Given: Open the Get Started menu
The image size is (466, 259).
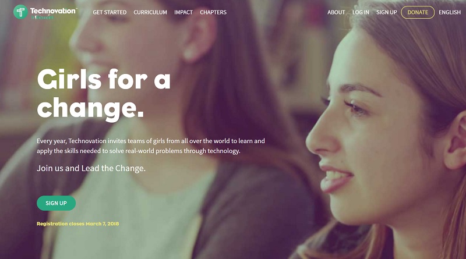Looking at the screenshot, I should tap(110, 12).
